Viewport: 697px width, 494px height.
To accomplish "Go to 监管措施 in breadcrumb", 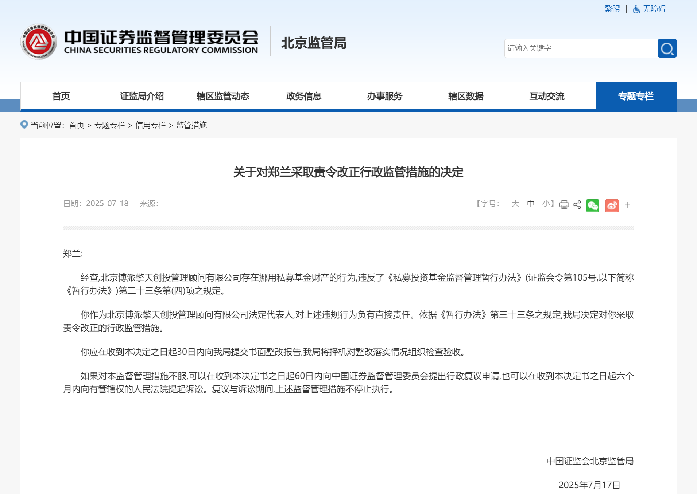I will click(x=191, y=125).
